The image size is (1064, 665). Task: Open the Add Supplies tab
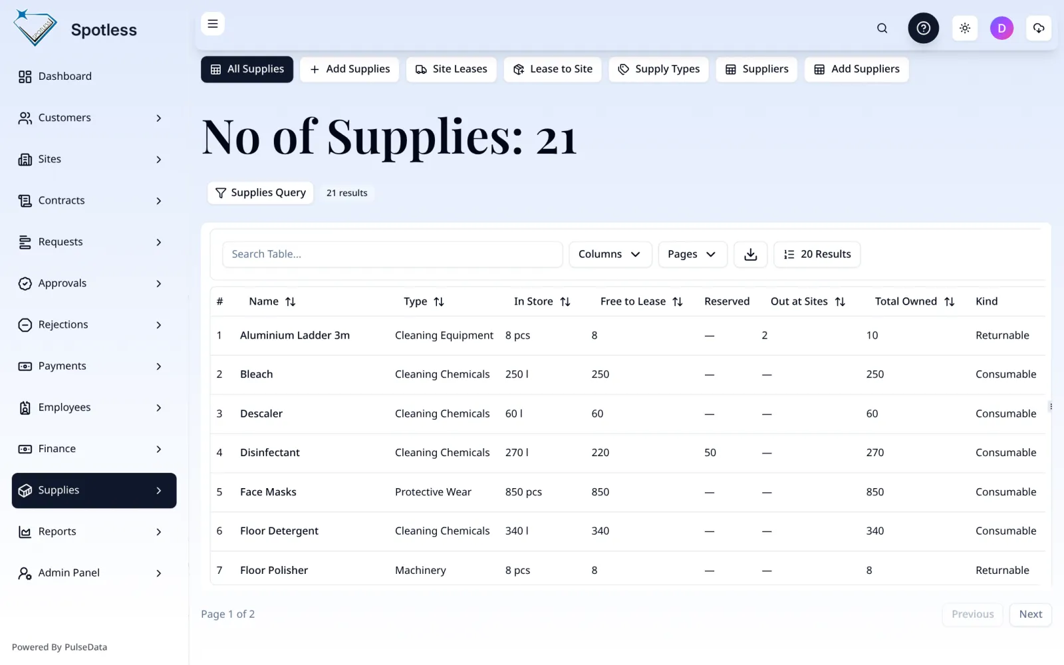[x=349, y=69]
